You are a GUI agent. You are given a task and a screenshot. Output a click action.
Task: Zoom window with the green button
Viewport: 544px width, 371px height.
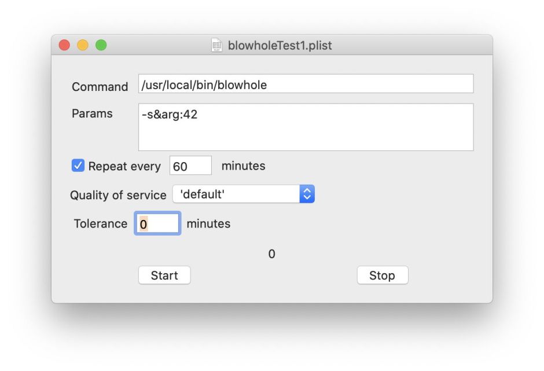click(x=101, y=45)
